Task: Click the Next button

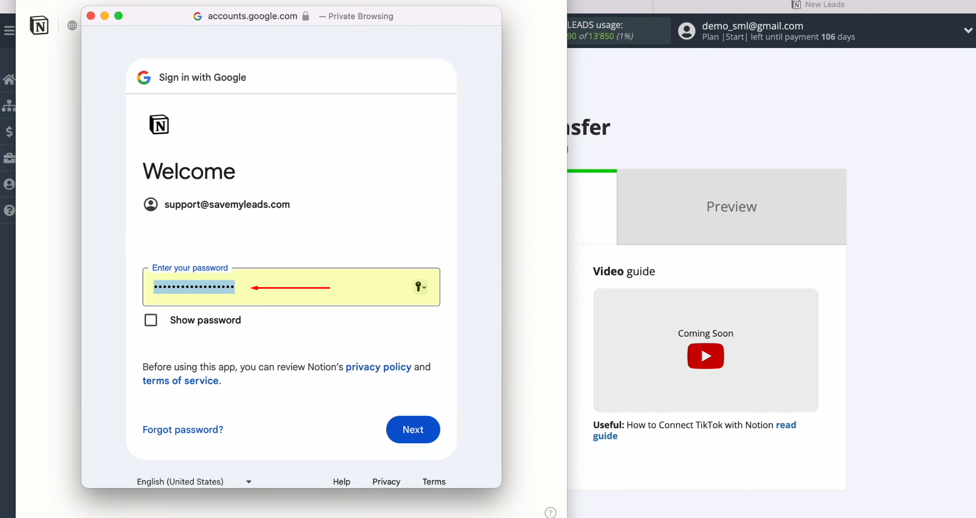Action: [x=413, y=430]
